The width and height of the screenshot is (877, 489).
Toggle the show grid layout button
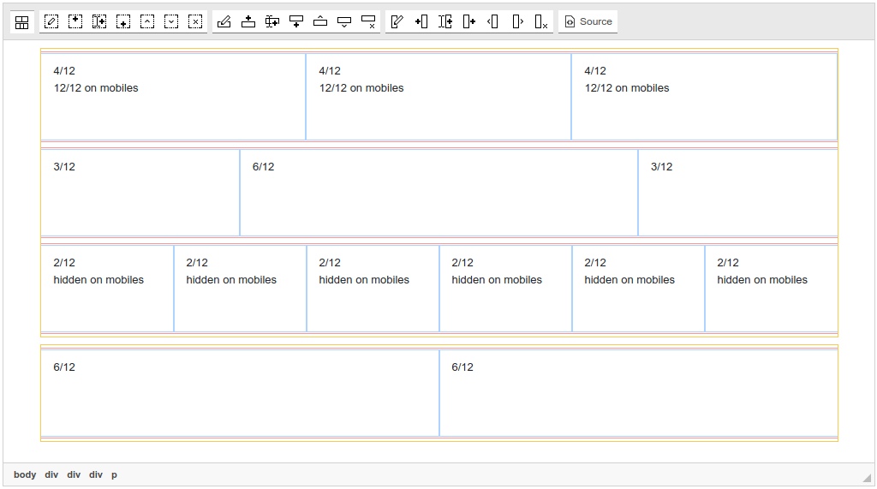(22, 22)
